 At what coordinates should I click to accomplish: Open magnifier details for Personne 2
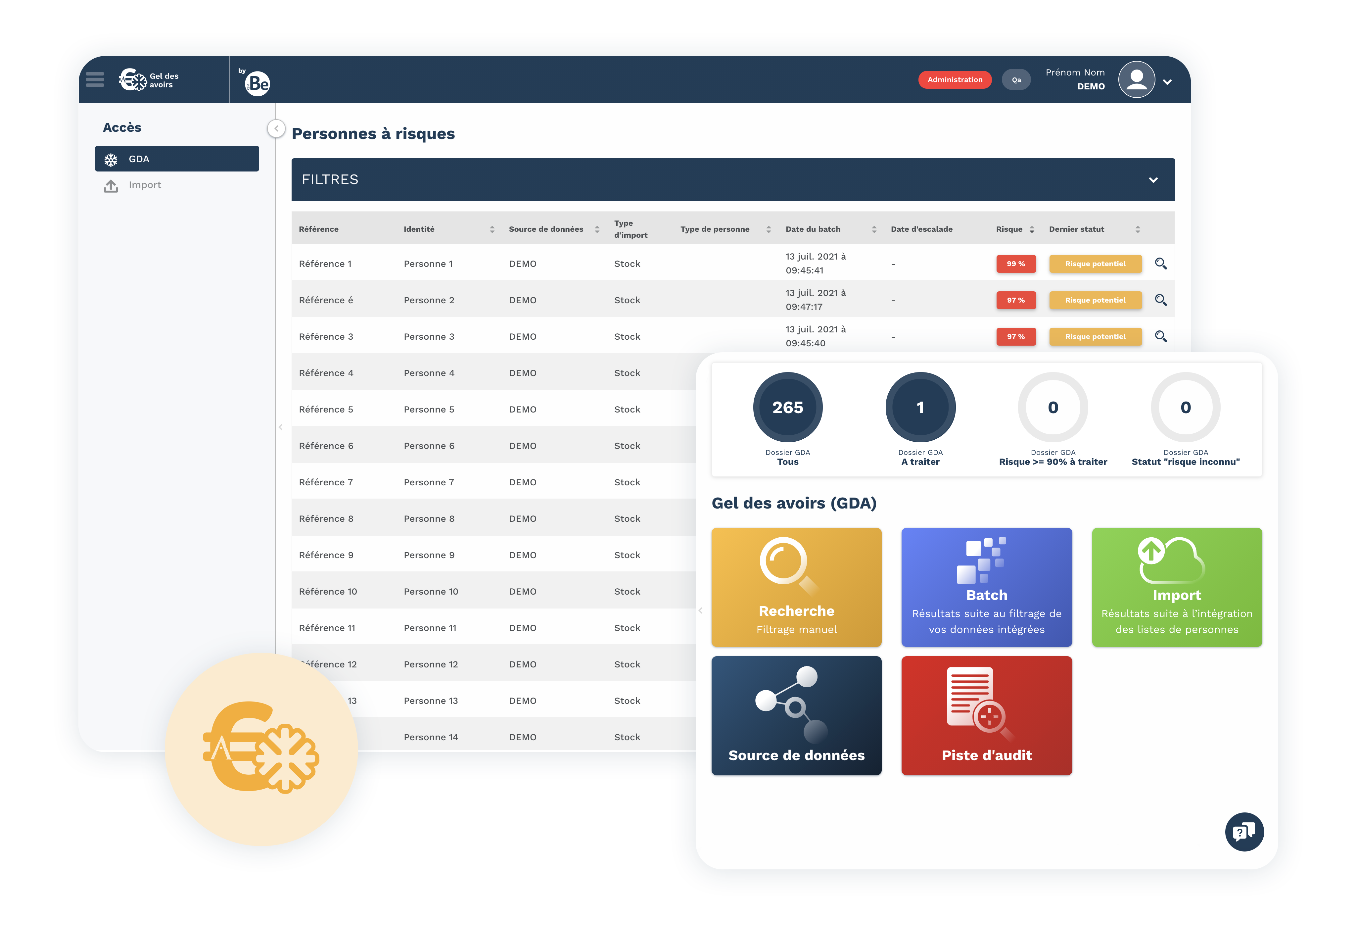[x=1160, y=300]
